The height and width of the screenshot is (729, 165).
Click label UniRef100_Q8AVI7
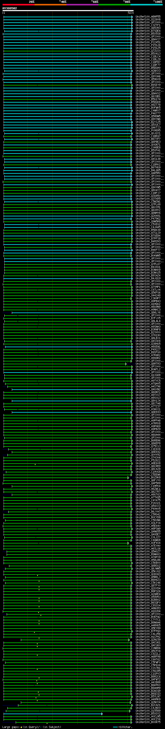[148, 39]
